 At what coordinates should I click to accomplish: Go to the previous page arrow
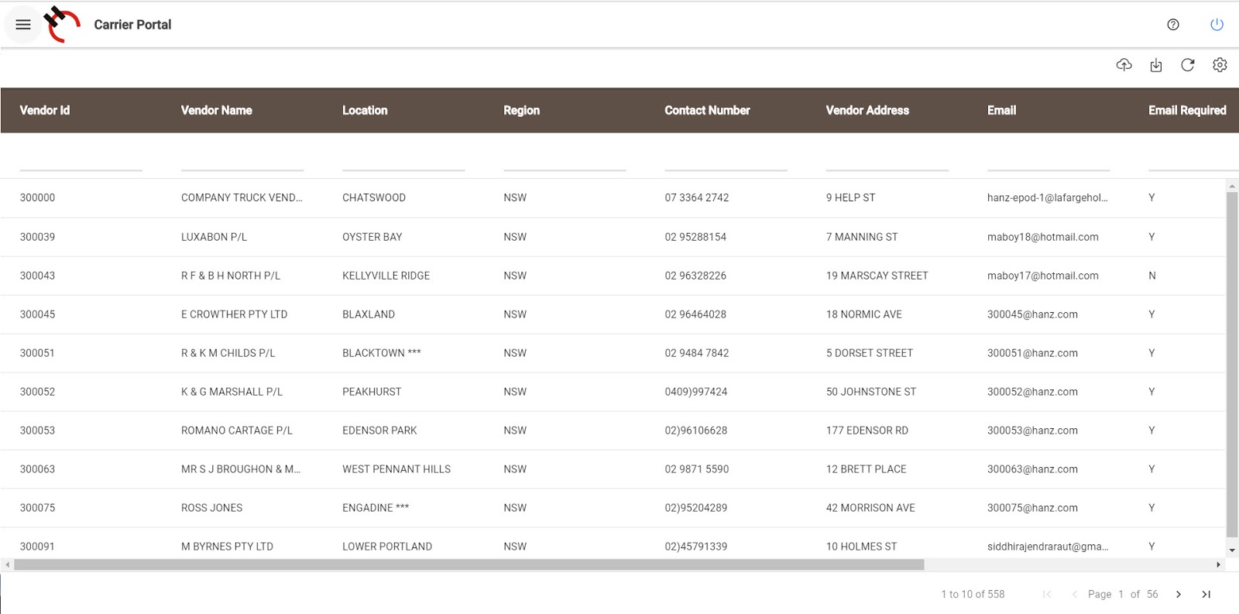[x=1074, y=595]
